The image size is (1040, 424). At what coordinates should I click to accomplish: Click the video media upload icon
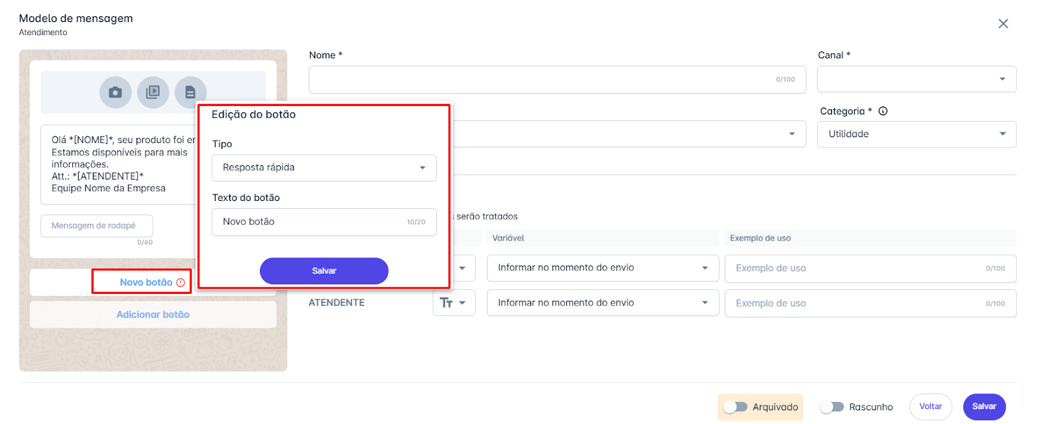click(153, 92)
